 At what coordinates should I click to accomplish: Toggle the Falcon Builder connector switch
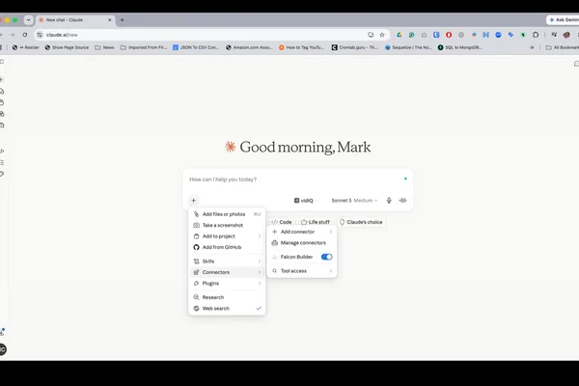(x=326, y=257)
